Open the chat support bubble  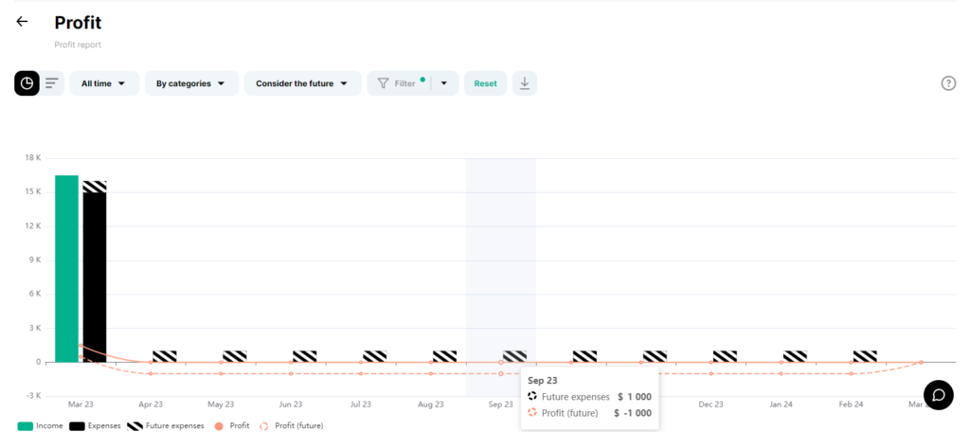click(939, 395)
